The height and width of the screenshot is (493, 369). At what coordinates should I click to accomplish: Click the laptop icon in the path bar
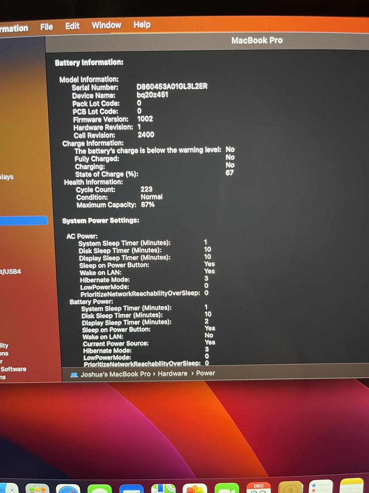(74, 374)
